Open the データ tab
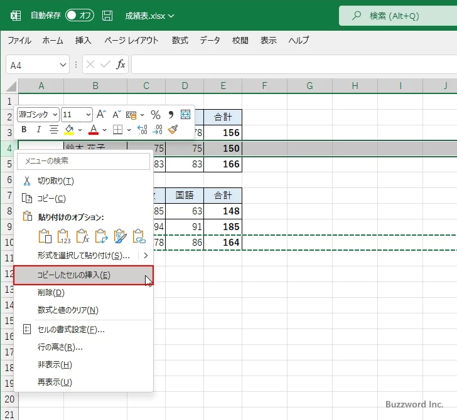 (x=210, y=40)
